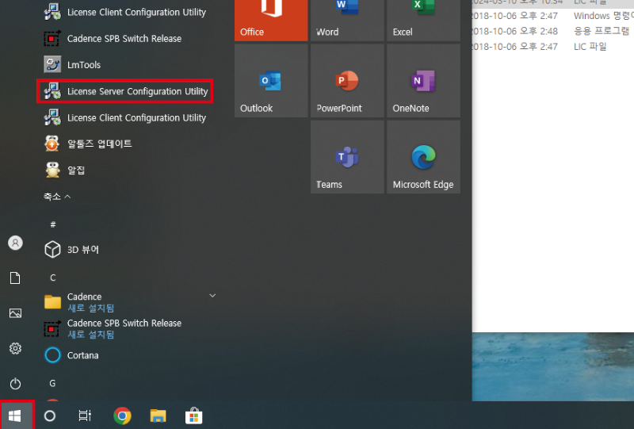Open Task View from the taskbar
The width and height of the screenshot is (634, 429).
coord(85,416)
